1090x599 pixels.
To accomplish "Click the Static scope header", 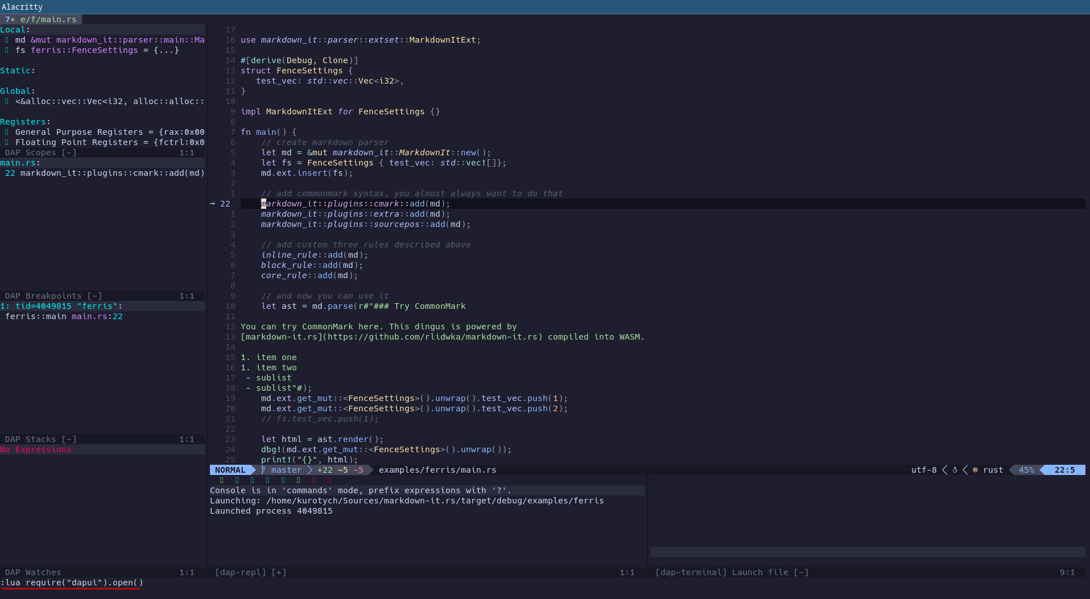I will point(18,71).
